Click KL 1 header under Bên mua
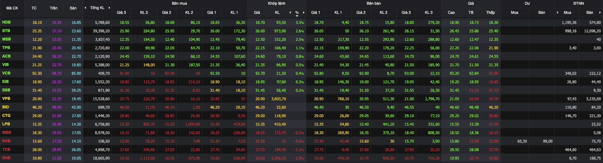 [x=234, y=13]
